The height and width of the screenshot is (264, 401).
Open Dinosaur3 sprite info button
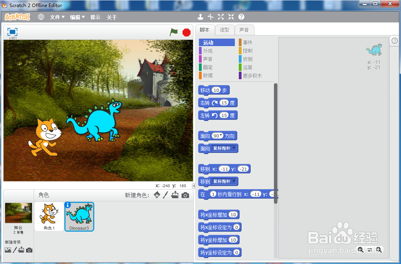67,205
